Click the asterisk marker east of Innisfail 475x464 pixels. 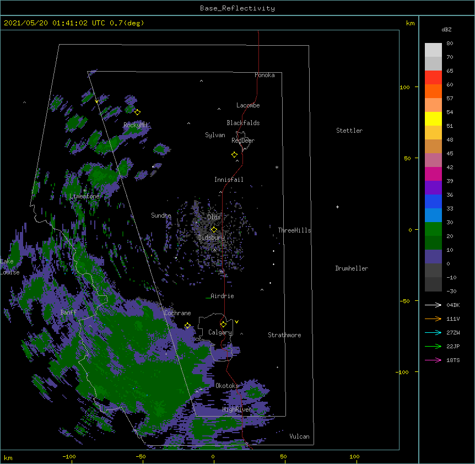coord(277,167)
